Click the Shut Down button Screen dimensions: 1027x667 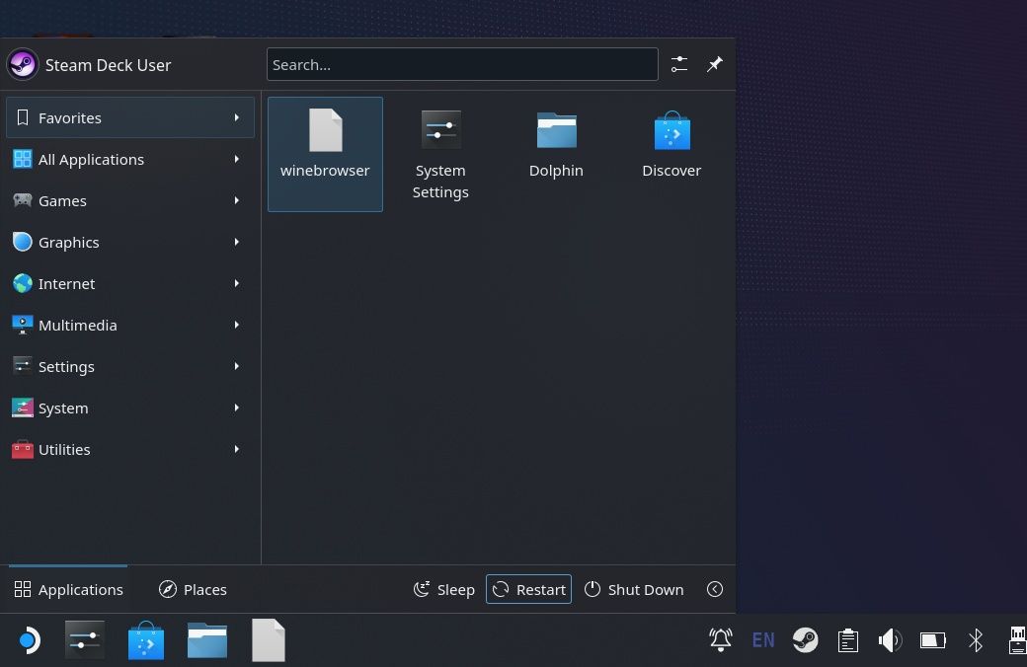[x=633, y=589]
